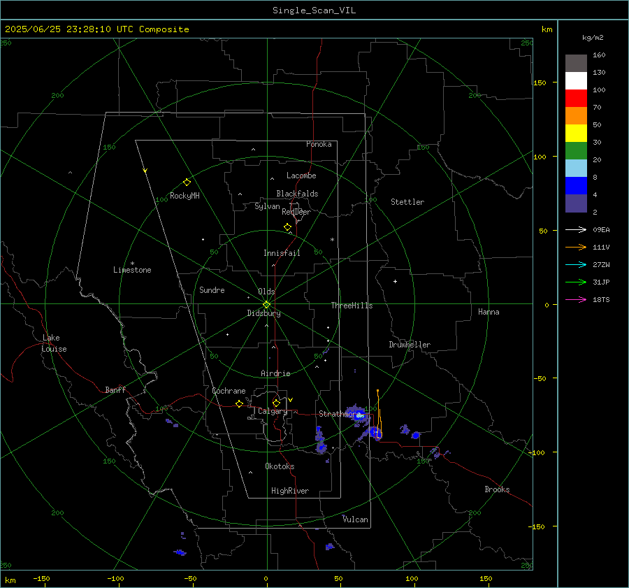Click the Banff label

tap(115, 389)
